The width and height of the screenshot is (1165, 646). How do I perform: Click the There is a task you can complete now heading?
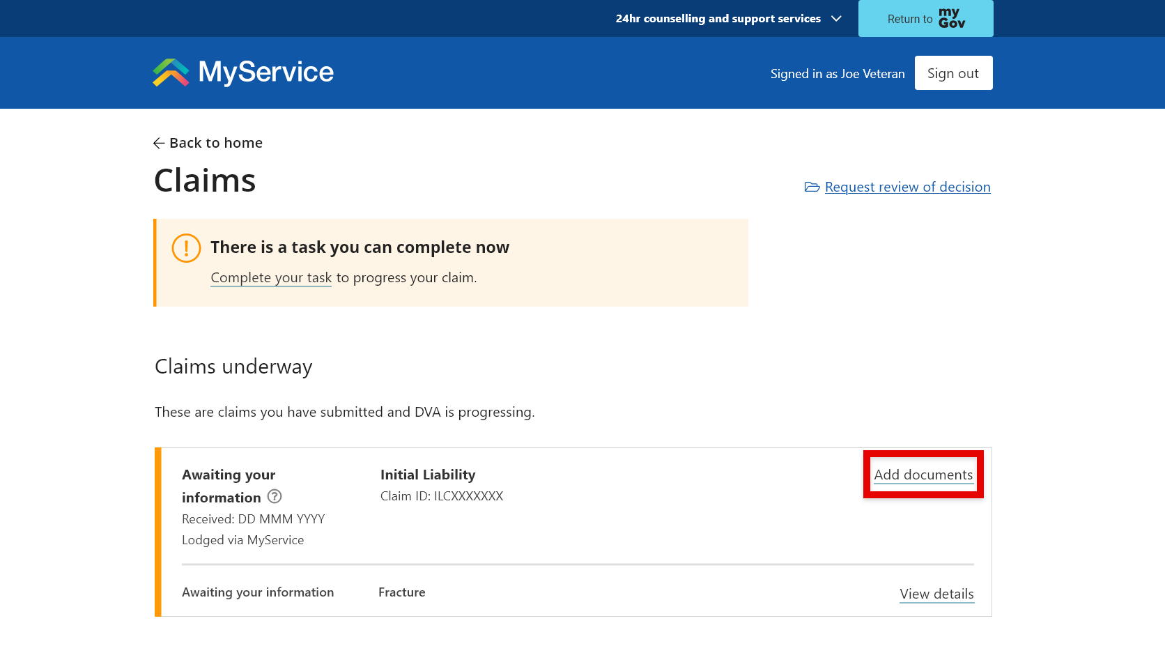point(360,247)
